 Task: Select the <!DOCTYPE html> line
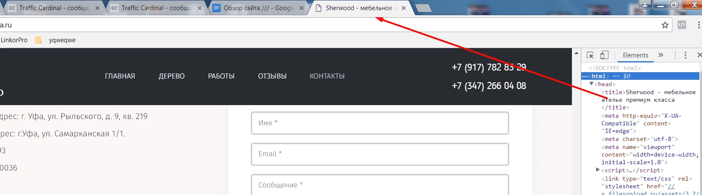pyautogui.click(x=615, y=68)
